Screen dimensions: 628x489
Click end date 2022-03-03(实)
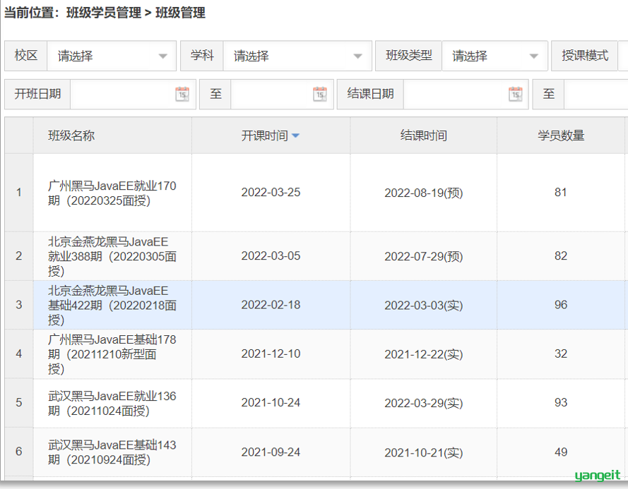[x=424, y=306]
